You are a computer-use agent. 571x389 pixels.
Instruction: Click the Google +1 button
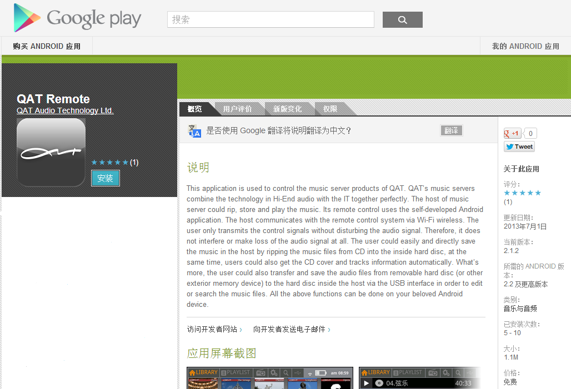[x=512, y=134]
